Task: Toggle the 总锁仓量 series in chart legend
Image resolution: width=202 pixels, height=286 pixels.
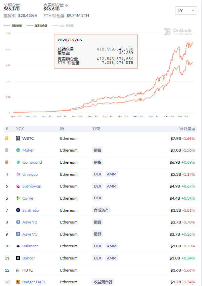Action: coord(13,26)
